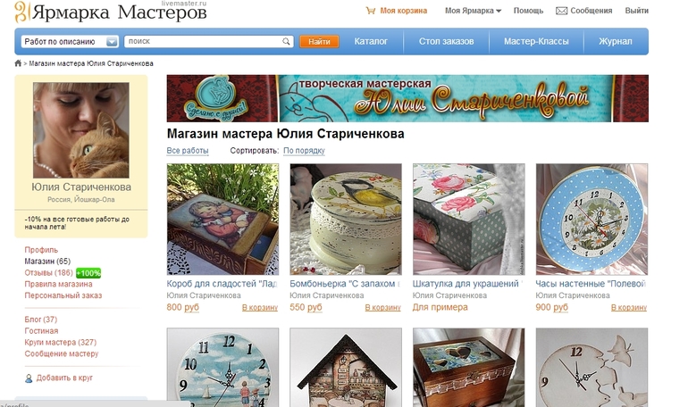688x407 pixels.
Task: Click the Выйти logout link
Action: (x=636, y=11)
